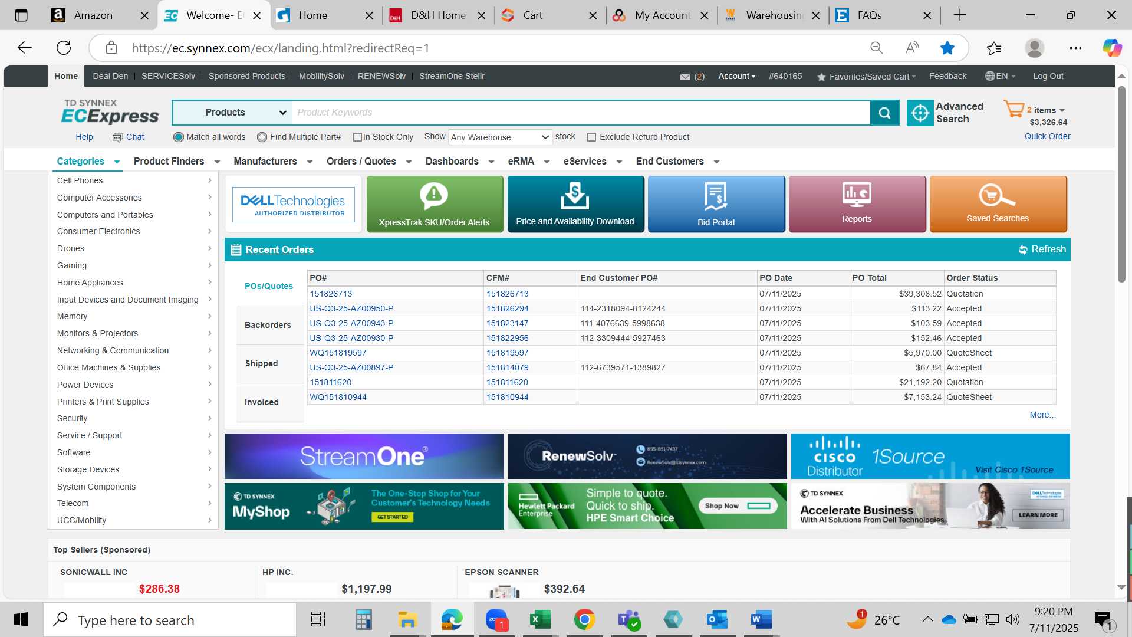This screenshot has width=1132, height=637.
Task: Open the Manufacturers menu
Action: coord(273,162)
